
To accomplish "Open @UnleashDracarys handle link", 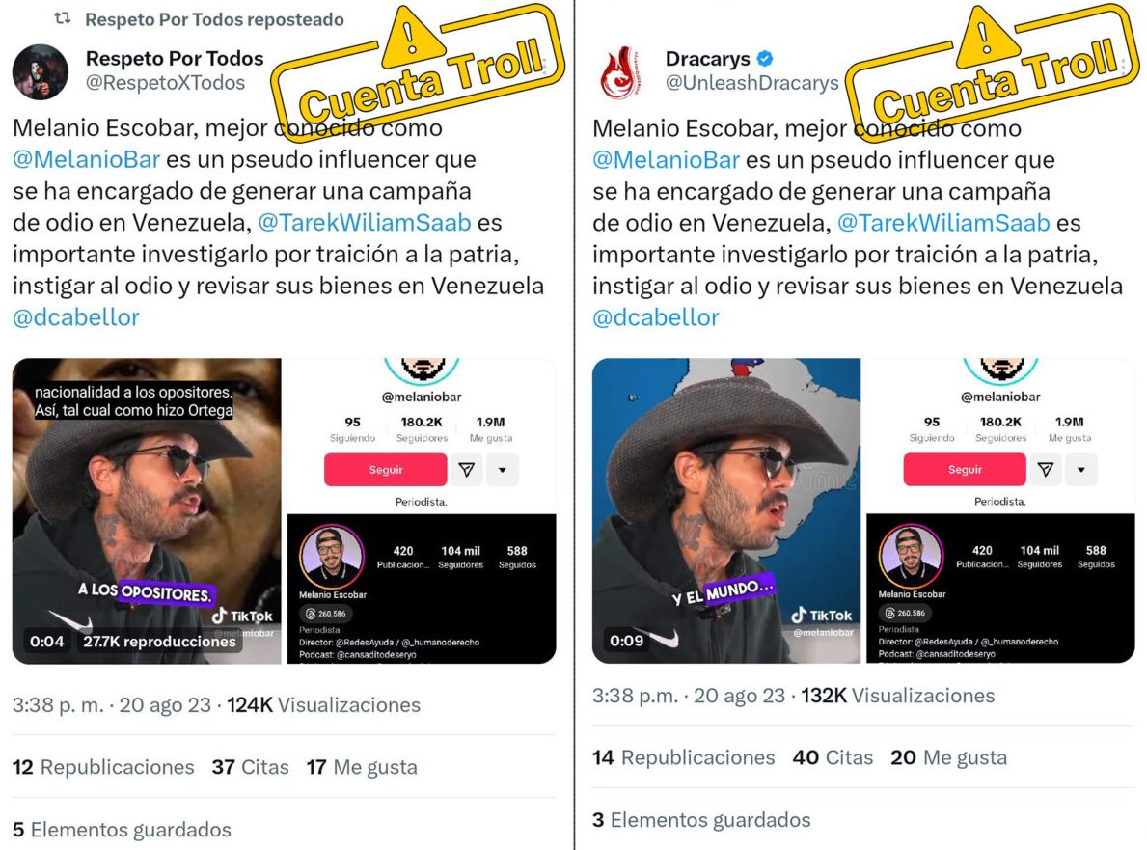I will point(752,83).
